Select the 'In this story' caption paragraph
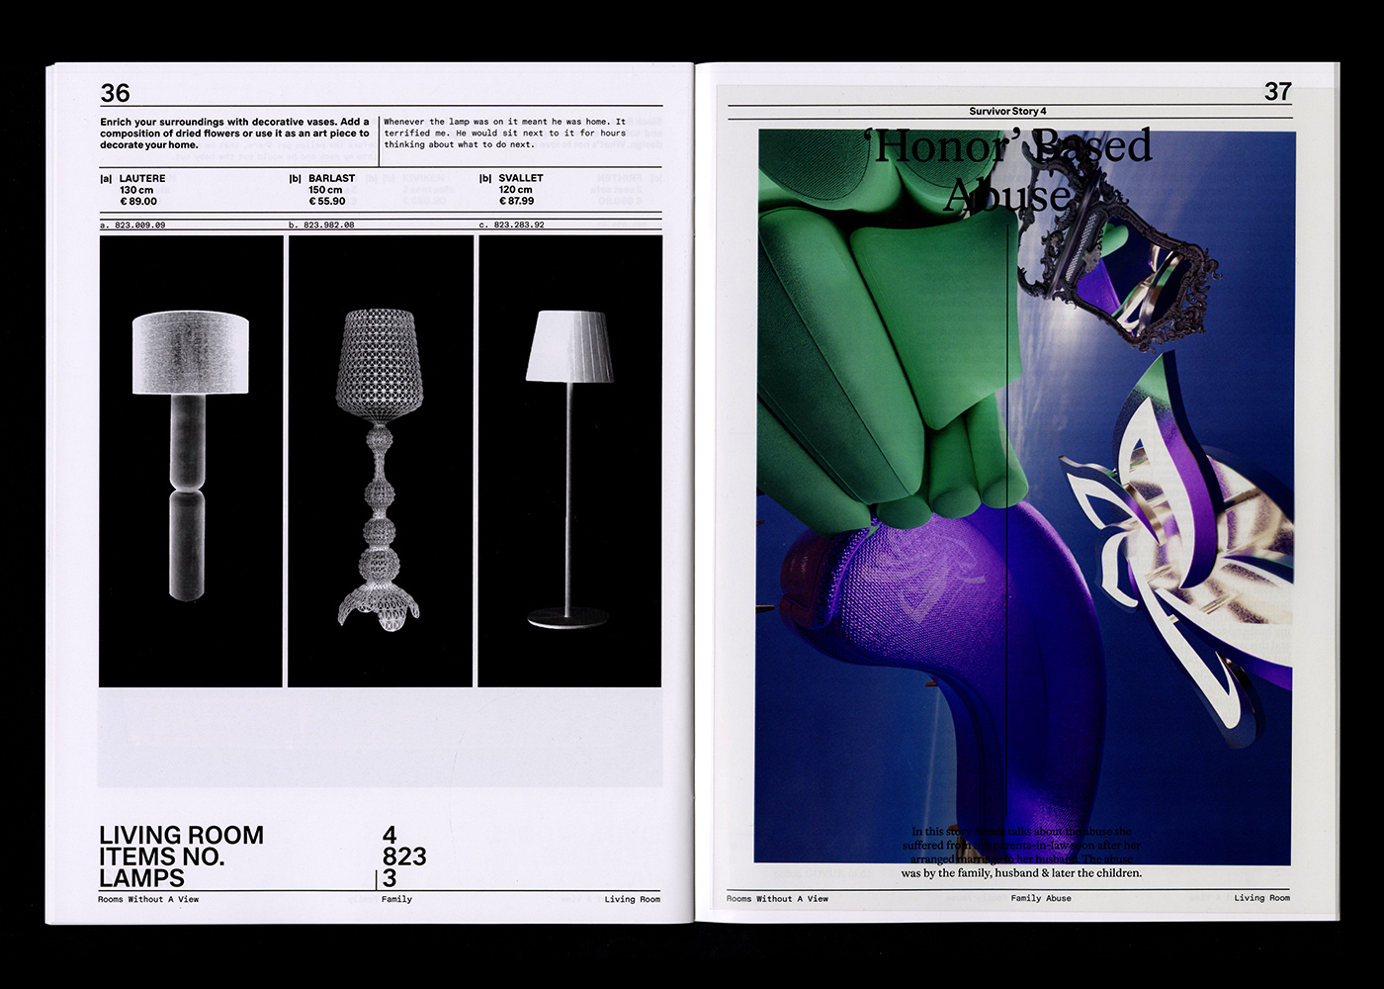Screen dimensions: 1384x989 pos(1021,853)
